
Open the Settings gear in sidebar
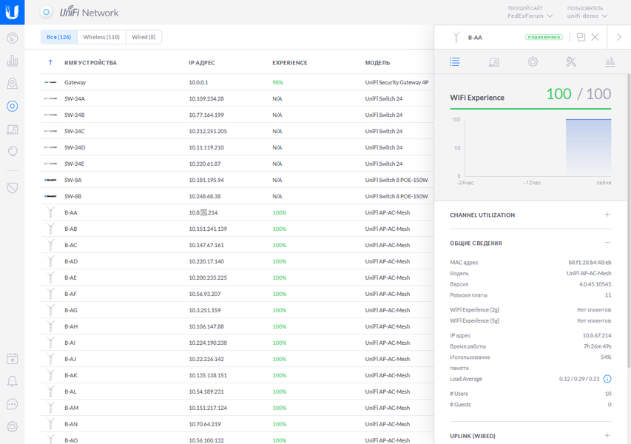(12, 426)
